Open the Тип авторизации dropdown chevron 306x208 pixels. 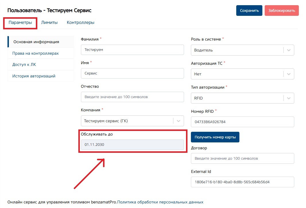pyautogui.click(x=289, y=98)
